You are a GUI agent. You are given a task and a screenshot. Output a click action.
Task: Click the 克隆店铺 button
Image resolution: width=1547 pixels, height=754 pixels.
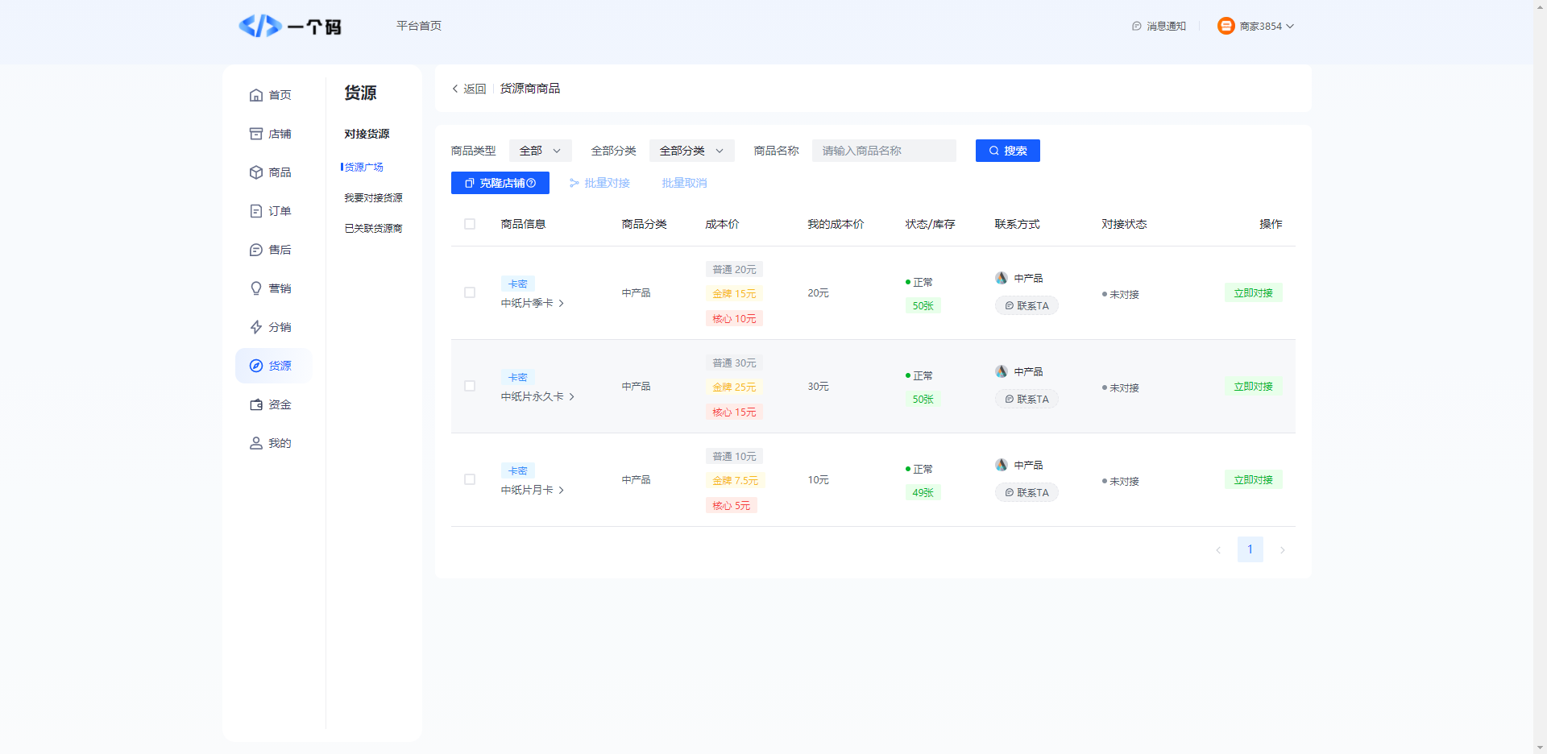[x=500, y=183]
